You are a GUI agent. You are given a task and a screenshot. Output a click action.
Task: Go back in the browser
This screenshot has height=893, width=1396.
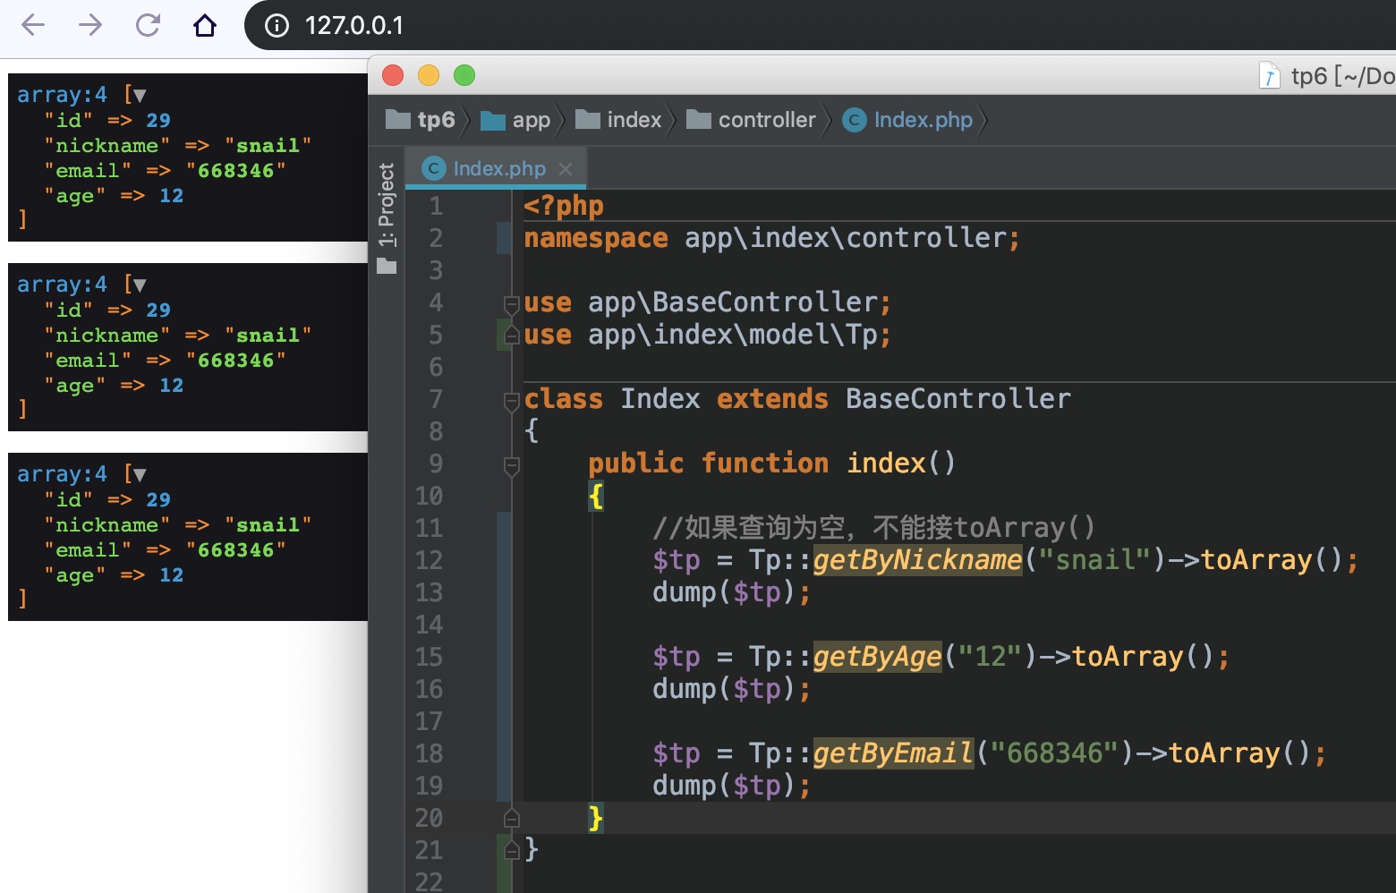point(33,25)
